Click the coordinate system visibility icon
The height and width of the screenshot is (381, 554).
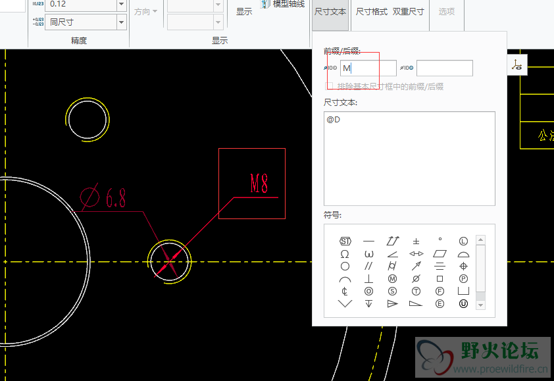tap(517, 65)
